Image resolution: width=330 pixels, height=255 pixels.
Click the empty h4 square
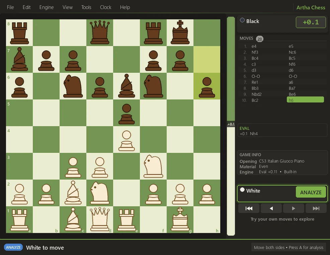pos(207,140)
